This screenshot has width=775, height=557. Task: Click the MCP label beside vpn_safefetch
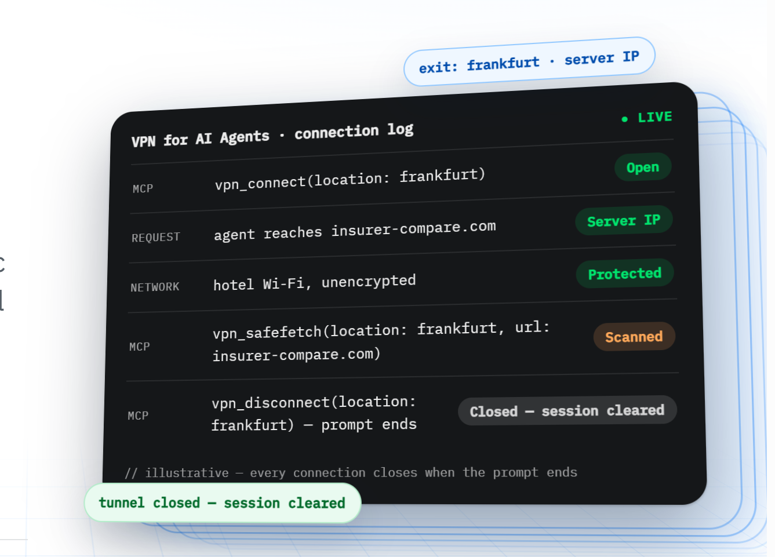coord(140,347)
